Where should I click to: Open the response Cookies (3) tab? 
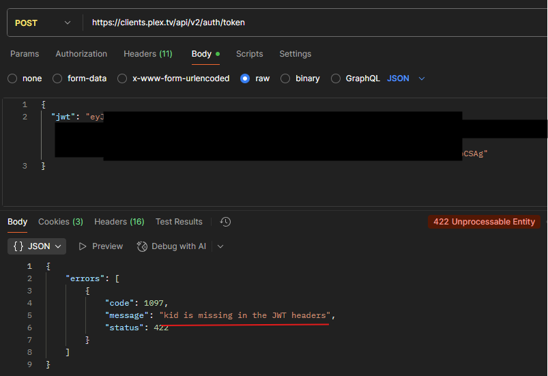(x=61, y=222)
